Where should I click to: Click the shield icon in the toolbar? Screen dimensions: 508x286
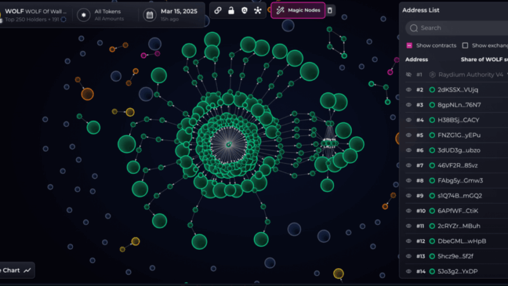click(x=244, y=10)
